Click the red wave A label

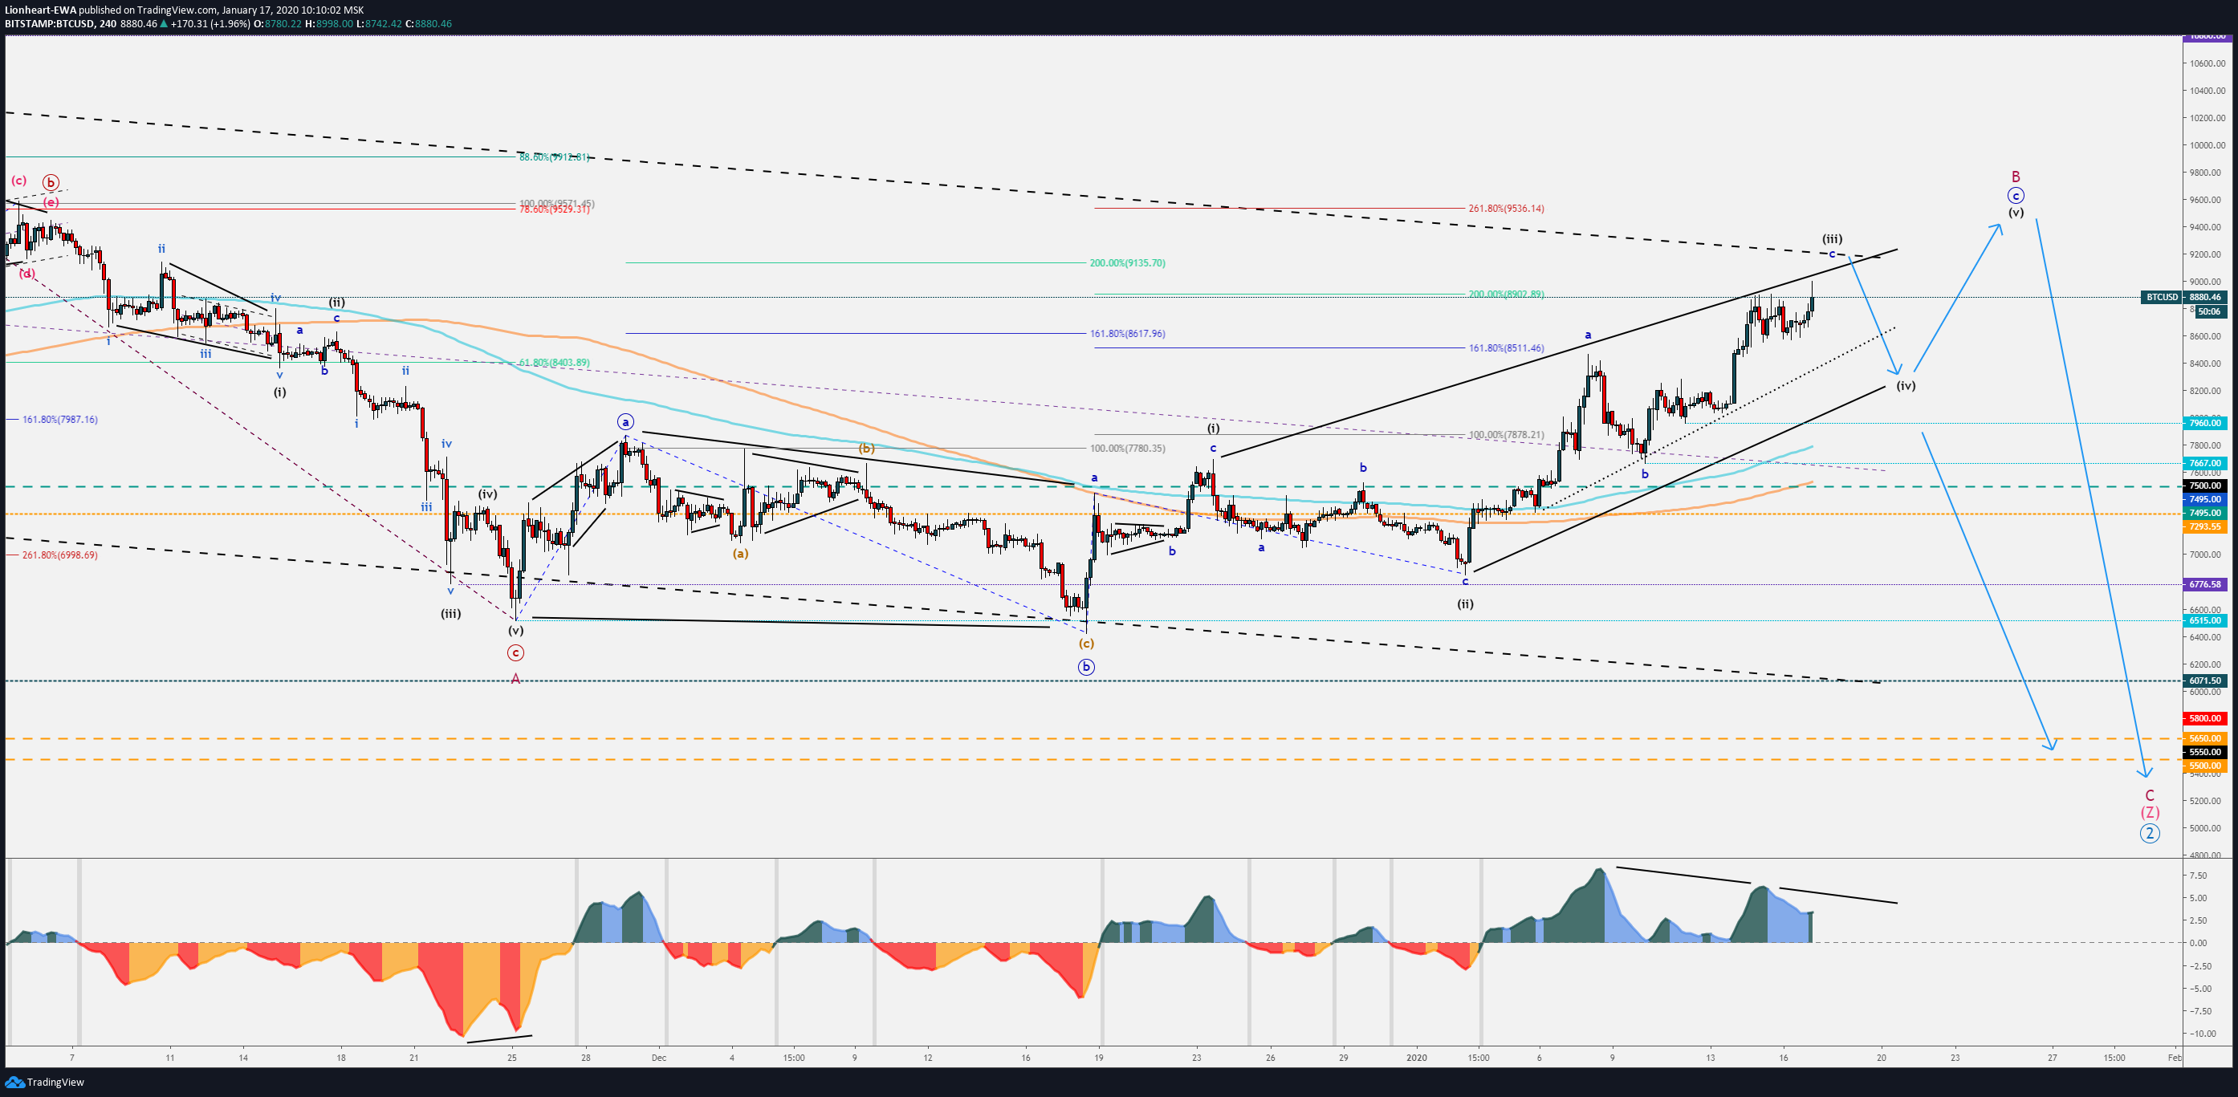pyautogui.click(x=515, y=679)
